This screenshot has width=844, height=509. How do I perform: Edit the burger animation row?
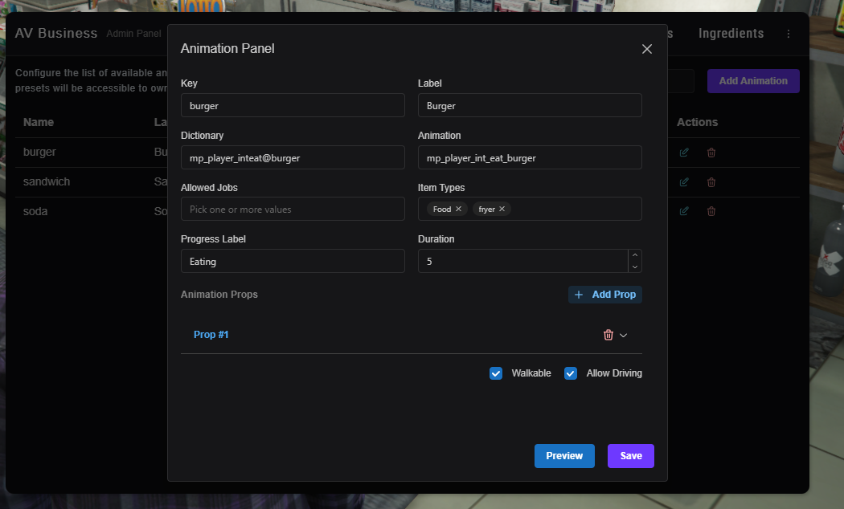[684, 153]
